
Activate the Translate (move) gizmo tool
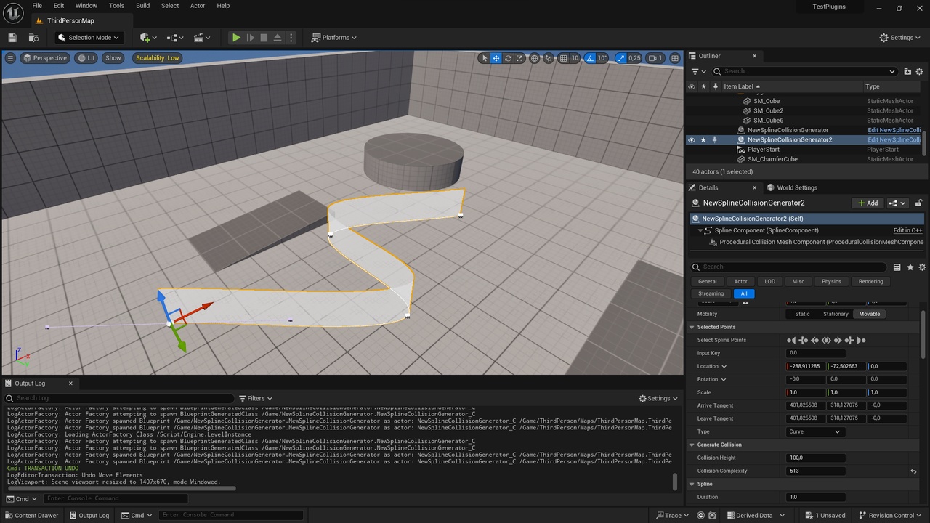[496, 58]
